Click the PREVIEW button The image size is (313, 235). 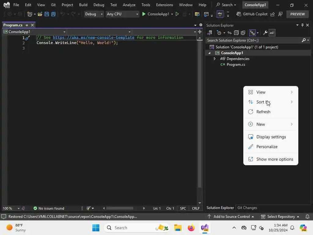click(x=297, y=14)
